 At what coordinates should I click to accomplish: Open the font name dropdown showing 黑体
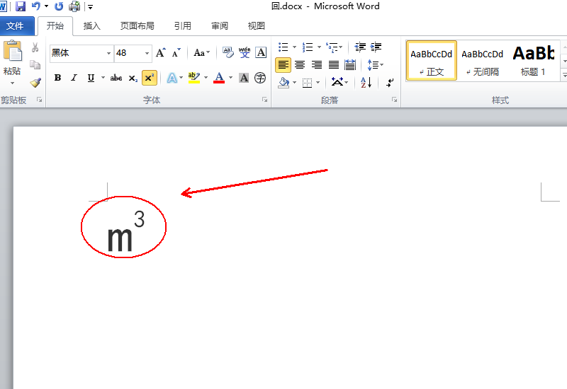click(108, 53)
